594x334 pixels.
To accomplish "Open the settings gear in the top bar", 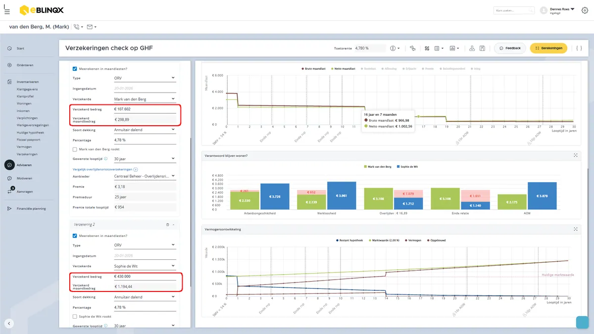I will coord(585,10).
